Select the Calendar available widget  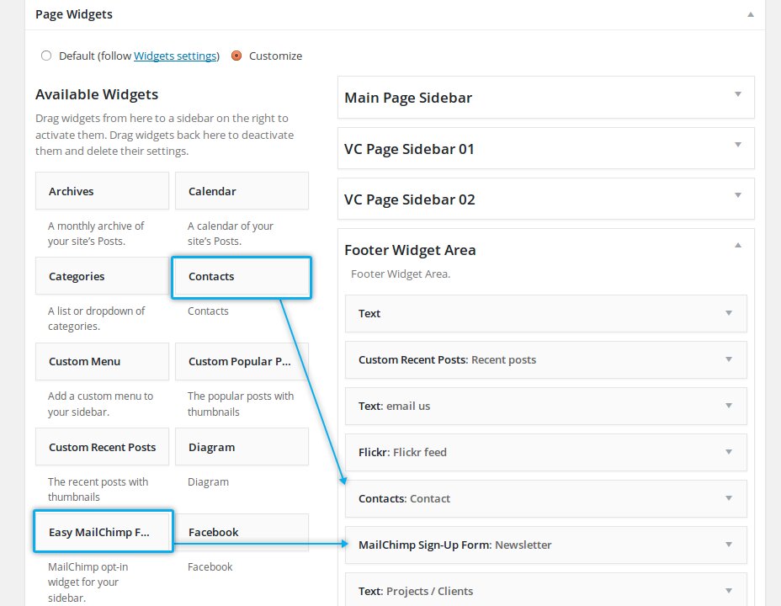(242, 191)
